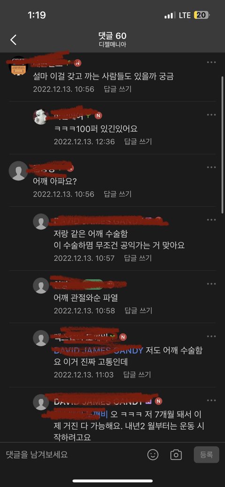Viewport: 225px width, 487px height.
Task: Reply to the 11:03 comment
Action: (137, 375)
